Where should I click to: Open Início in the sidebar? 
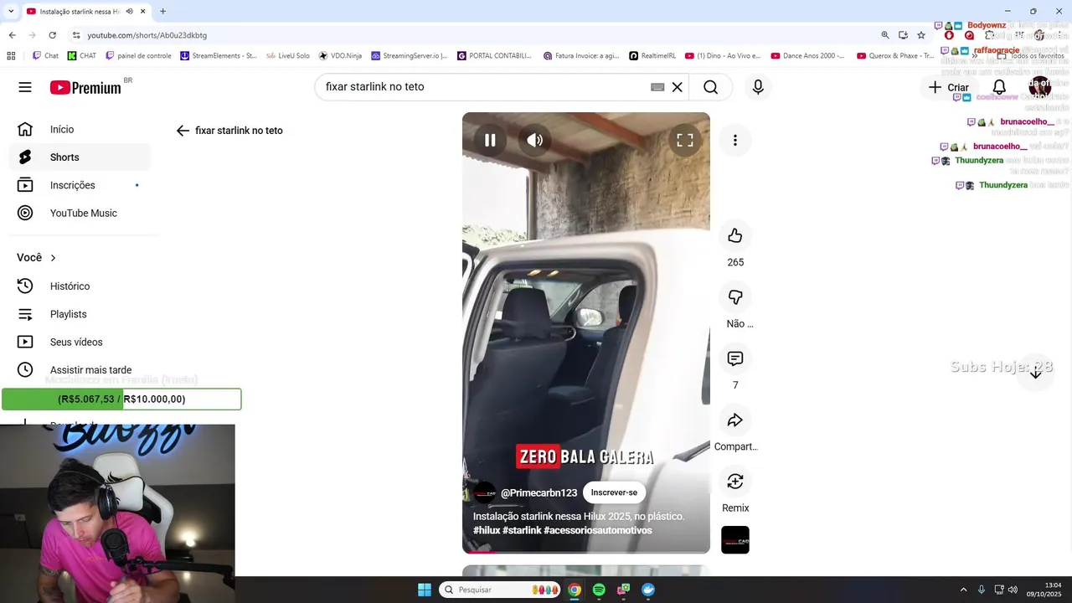tap(80, 129)
